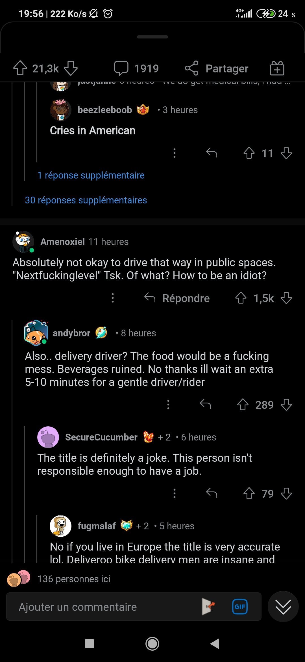Tap Répondre under Amenoxiel's comment

[x=177, y=298]
